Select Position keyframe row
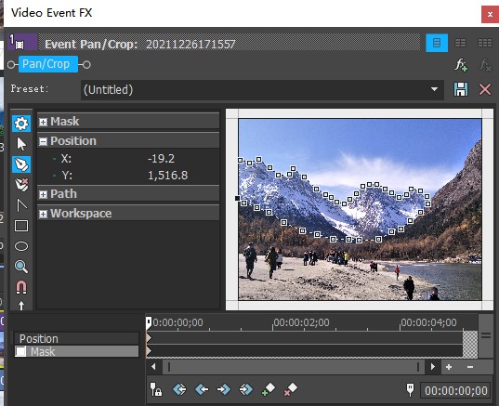Screen dimensions: 499x406 (x=76, y=338)
